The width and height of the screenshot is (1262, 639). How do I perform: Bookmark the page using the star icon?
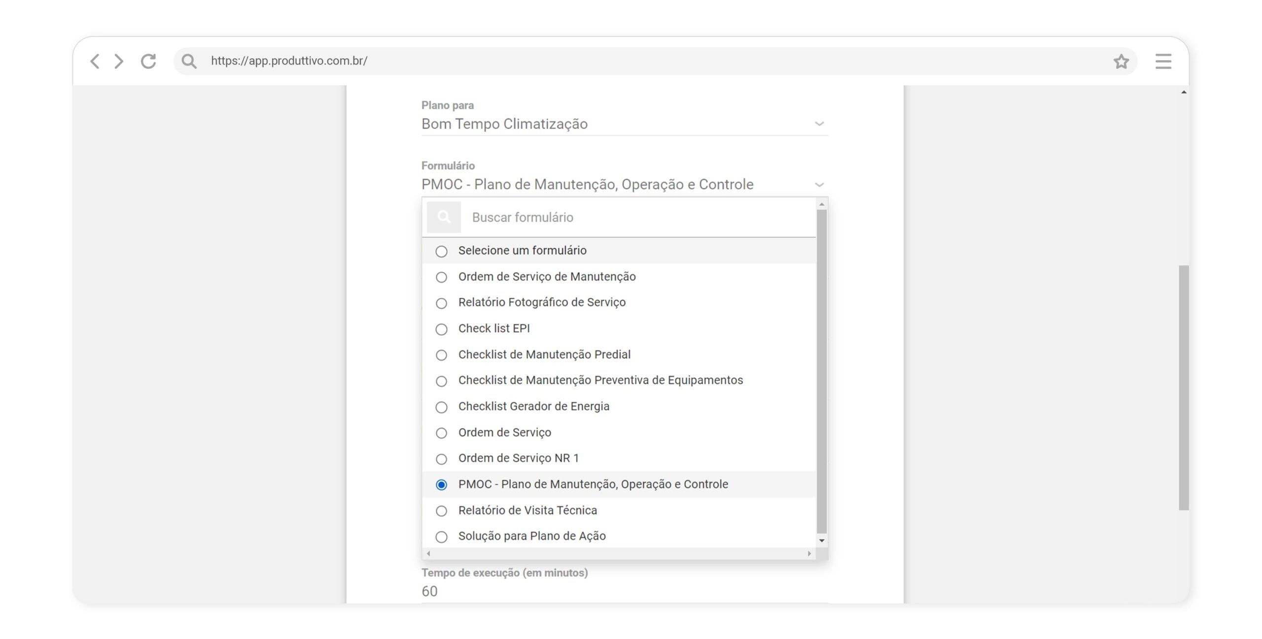point(1121,61)
